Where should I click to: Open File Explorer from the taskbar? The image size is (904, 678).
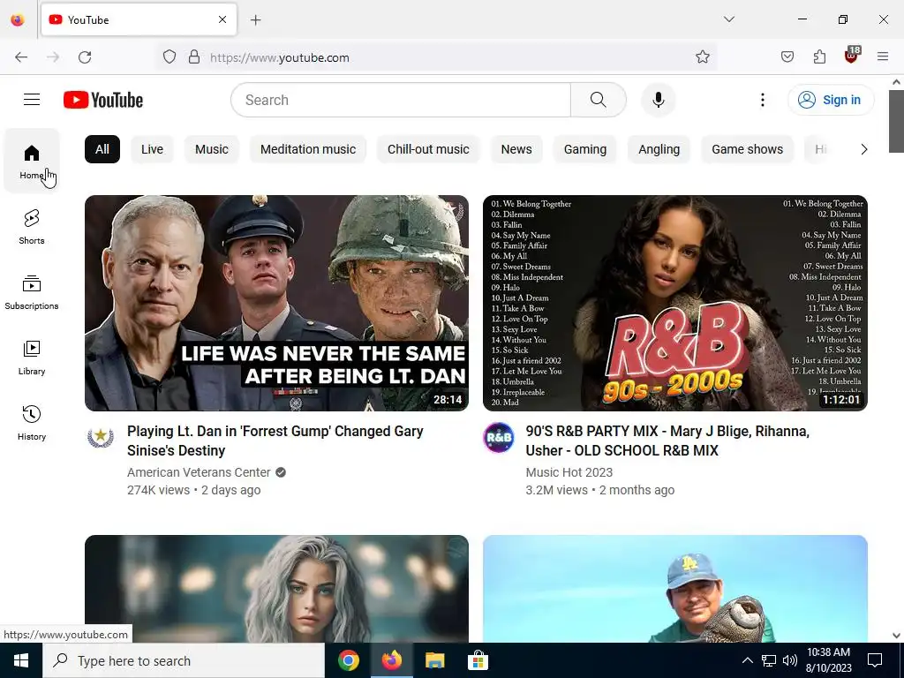point(434,660)
